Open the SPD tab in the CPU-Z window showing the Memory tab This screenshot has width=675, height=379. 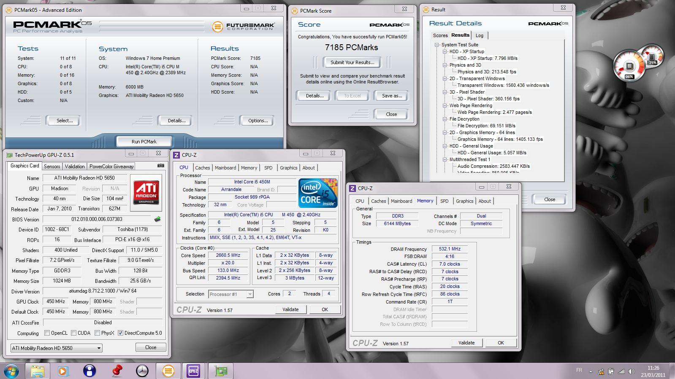point(445,201)
